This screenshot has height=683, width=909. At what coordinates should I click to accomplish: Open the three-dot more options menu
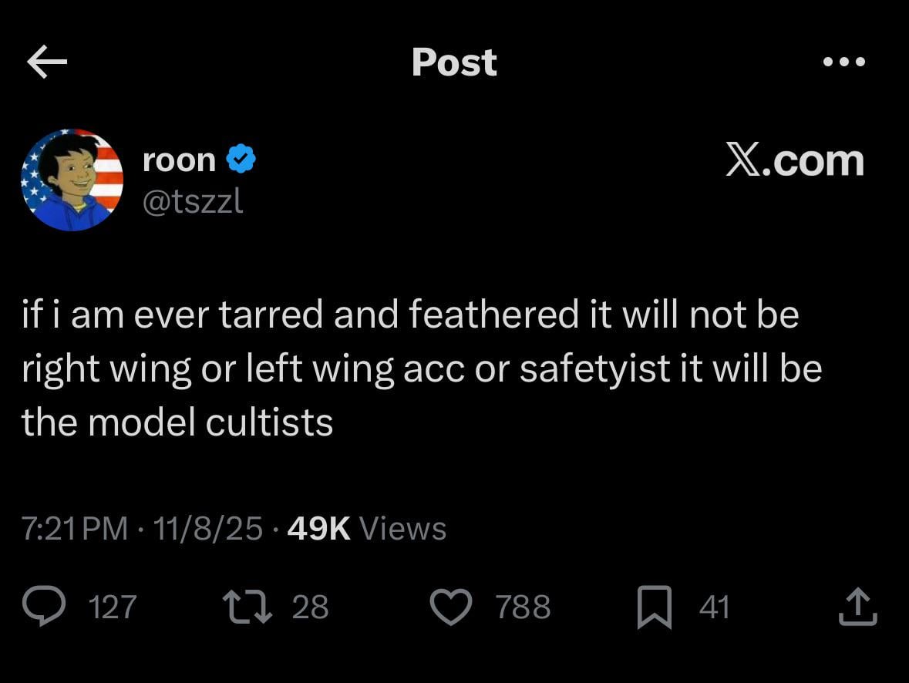click(844, 62)
